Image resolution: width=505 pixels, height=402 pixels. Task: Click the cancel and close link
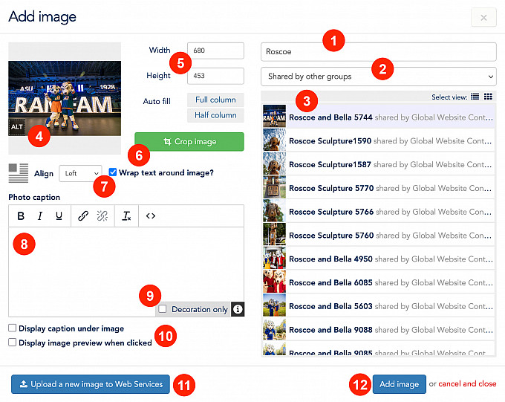click(x=467, y=383)
